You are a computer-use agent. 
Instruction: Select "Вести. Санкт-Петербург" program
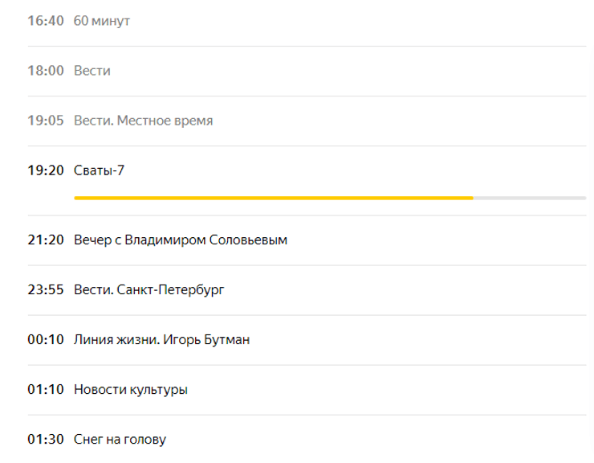click(x=148, y=289)
